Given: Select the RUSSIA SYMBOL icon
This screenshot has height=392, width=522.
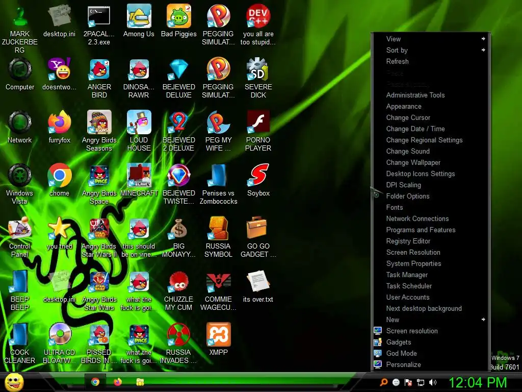Looking at the screenshot, I should [218, 237].
